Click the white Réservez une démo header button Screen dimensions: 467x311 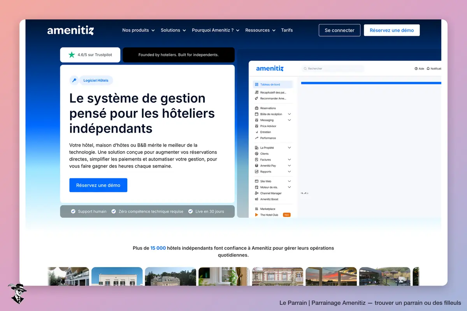pos(392,30)
